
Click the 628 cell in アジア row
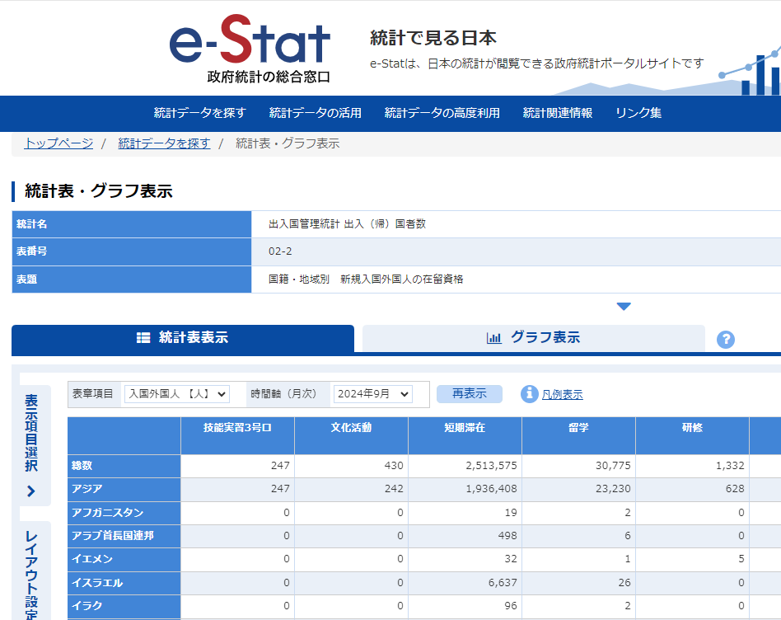click(x=692, y=490)
